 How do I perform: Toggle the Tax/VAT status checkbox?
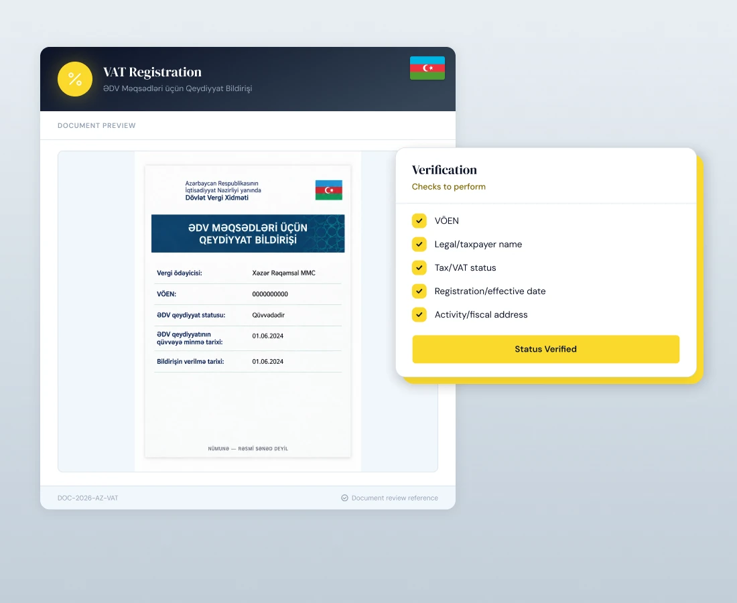[x=419, y=267]
